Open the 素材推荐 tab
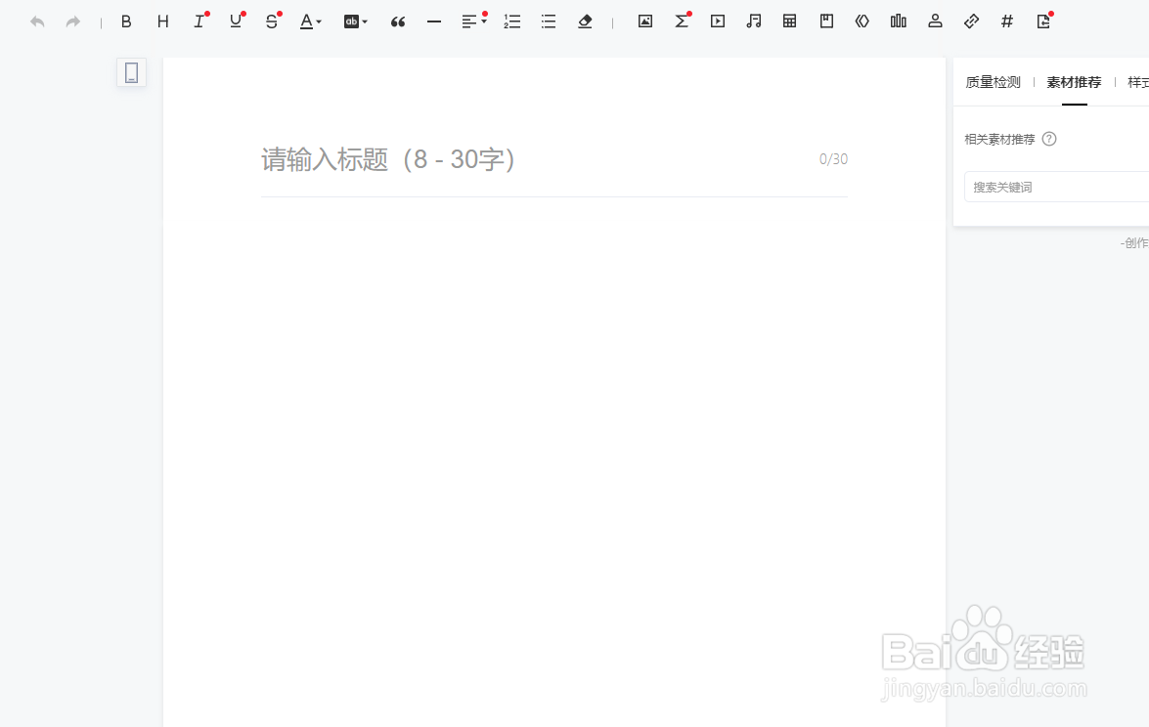Image resolution: width=1149 pixels, height=727 pixels. coord(1073,82)
